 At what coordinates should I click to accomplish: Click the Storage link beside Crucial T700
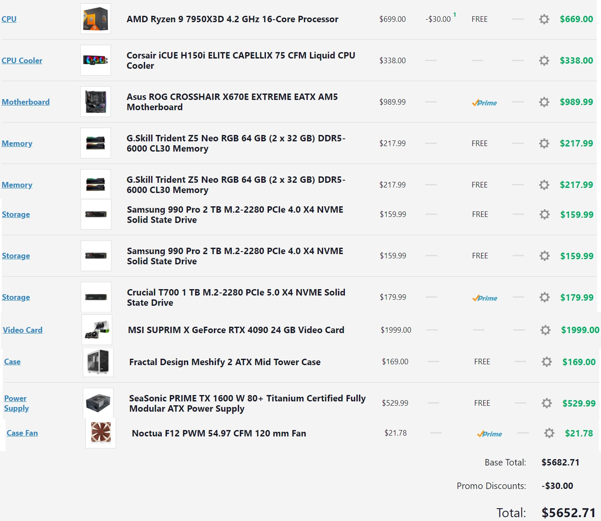[16, 297]
